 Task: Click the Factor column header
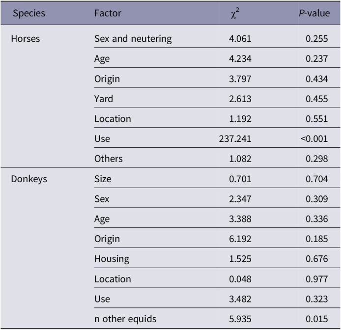coord(108,13)
